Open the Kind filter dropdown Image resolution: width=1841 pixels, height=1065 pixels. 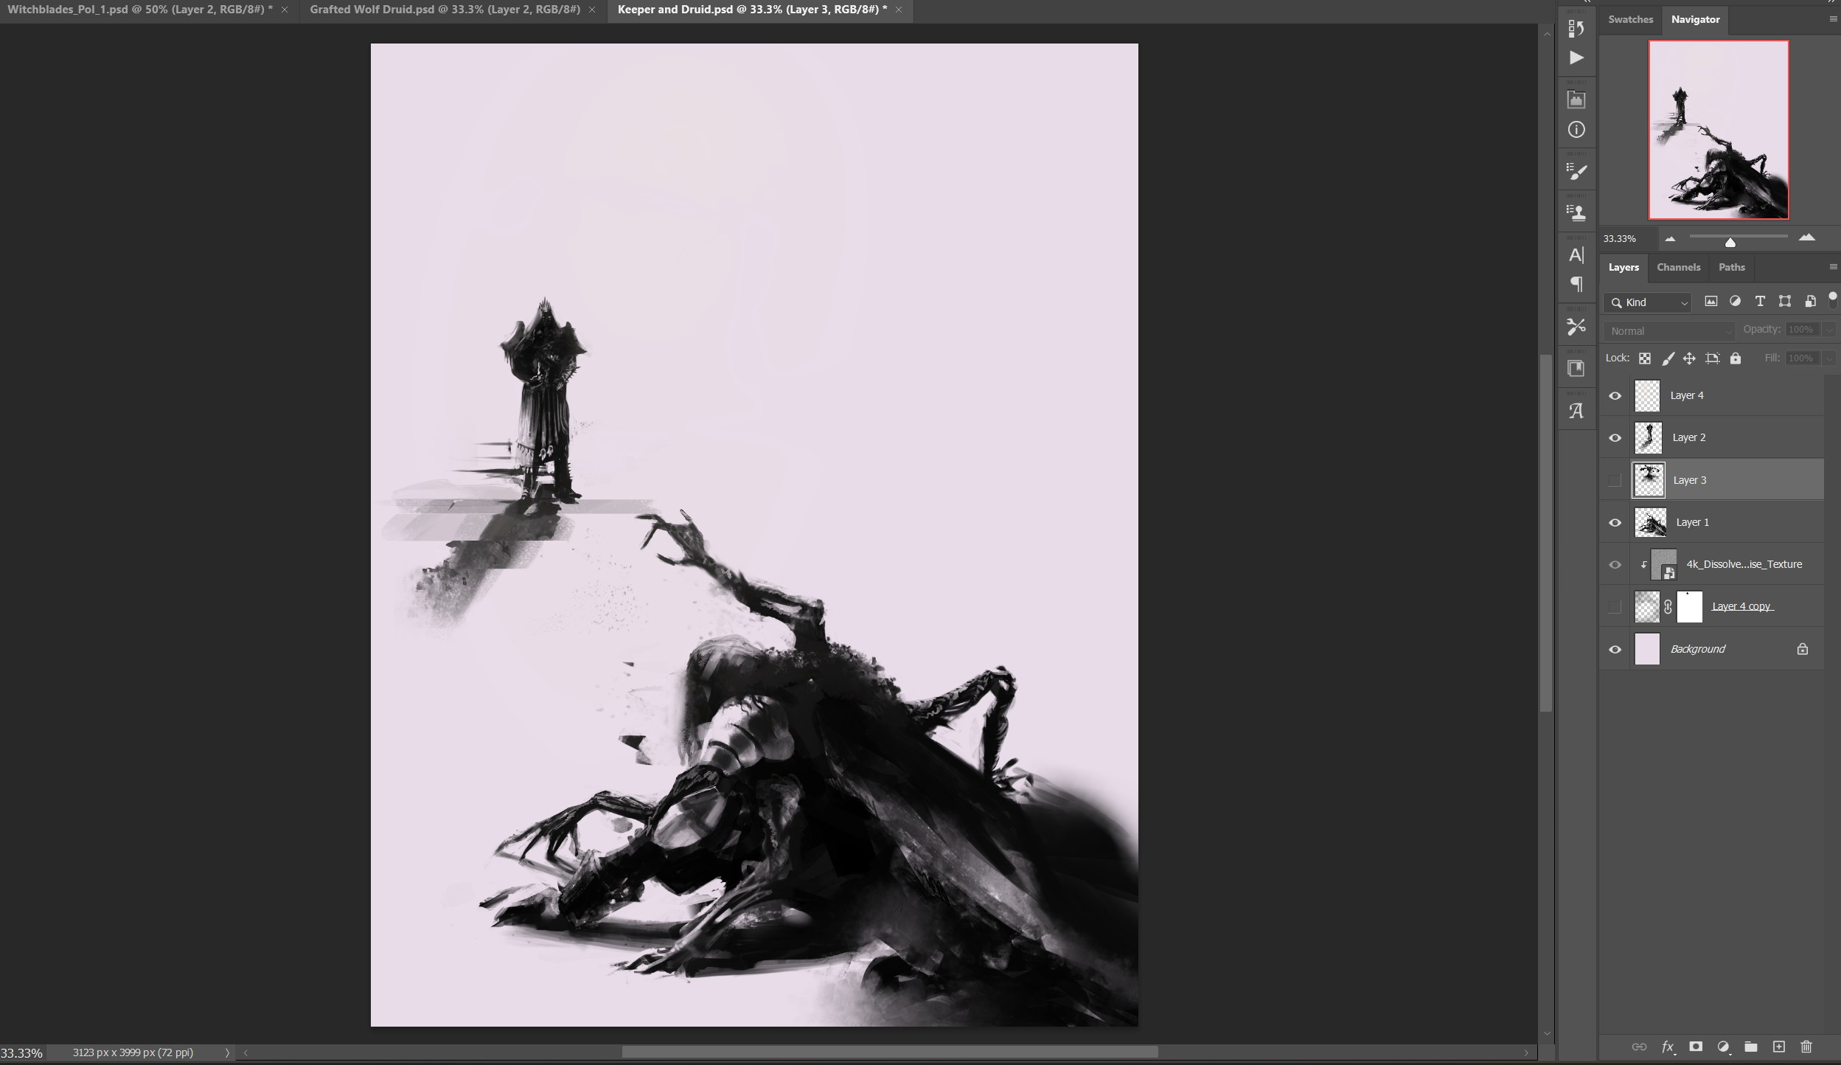click(x=1648, y=302)
